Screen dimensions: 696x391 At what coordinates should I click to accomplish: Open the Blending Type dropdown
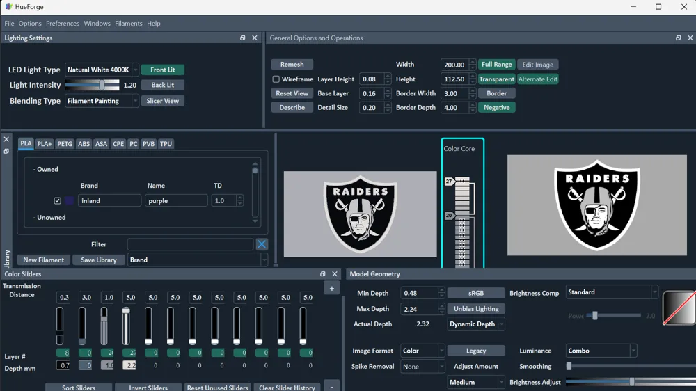(x=102, y=101)
